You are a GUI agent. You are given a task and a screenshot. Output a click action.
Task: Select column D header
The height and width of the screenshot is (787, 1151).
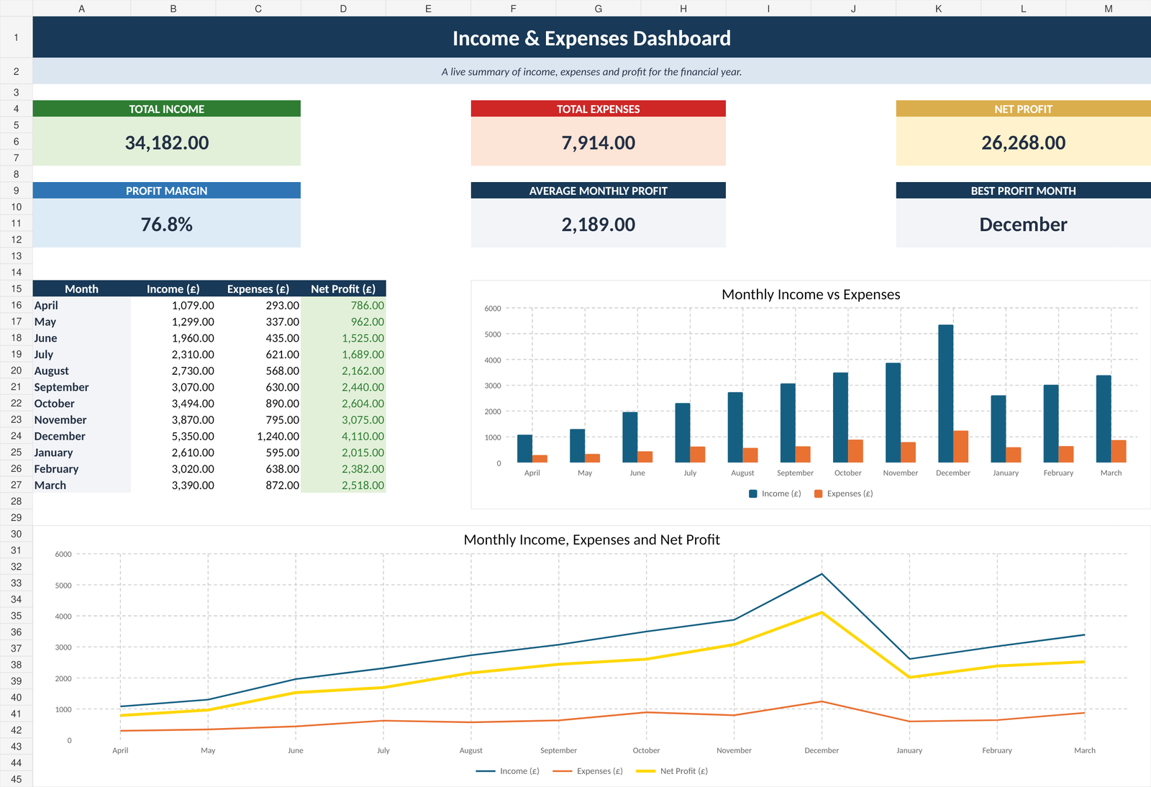(x=343, y=9)
